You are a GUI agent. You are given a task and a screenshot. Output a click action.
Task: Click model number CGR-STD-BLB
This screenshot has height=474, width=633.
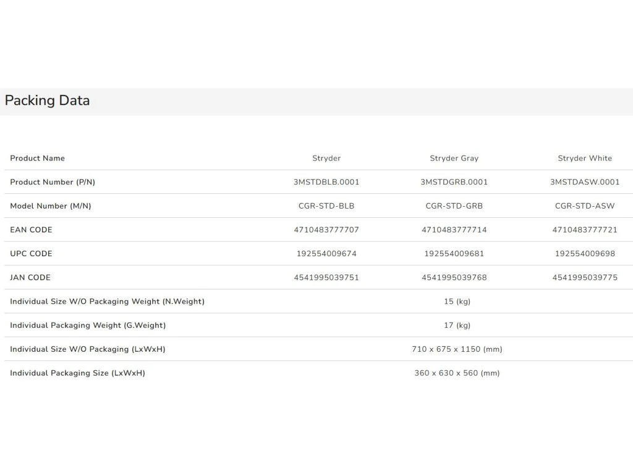coord(326,206)
